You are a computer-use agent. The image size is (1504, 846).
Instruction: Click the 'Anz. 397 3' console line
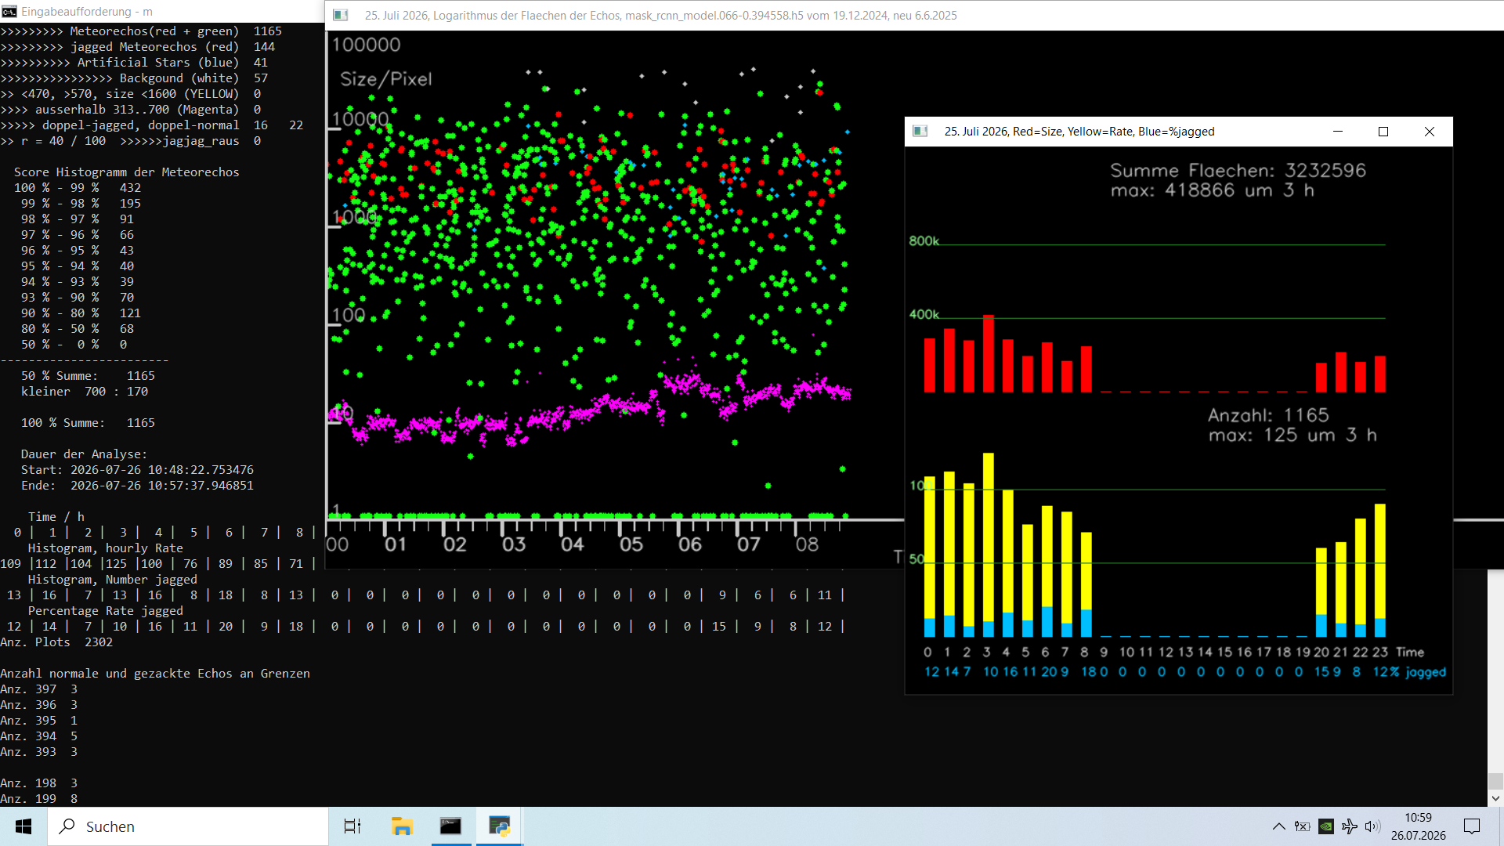point(39,689)
